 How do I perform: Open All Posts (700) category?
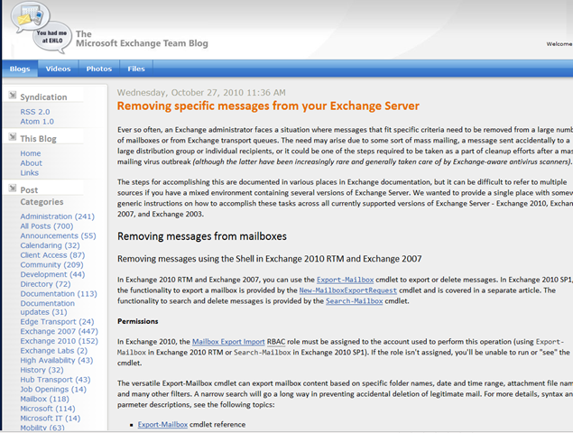tap(47, 226)
